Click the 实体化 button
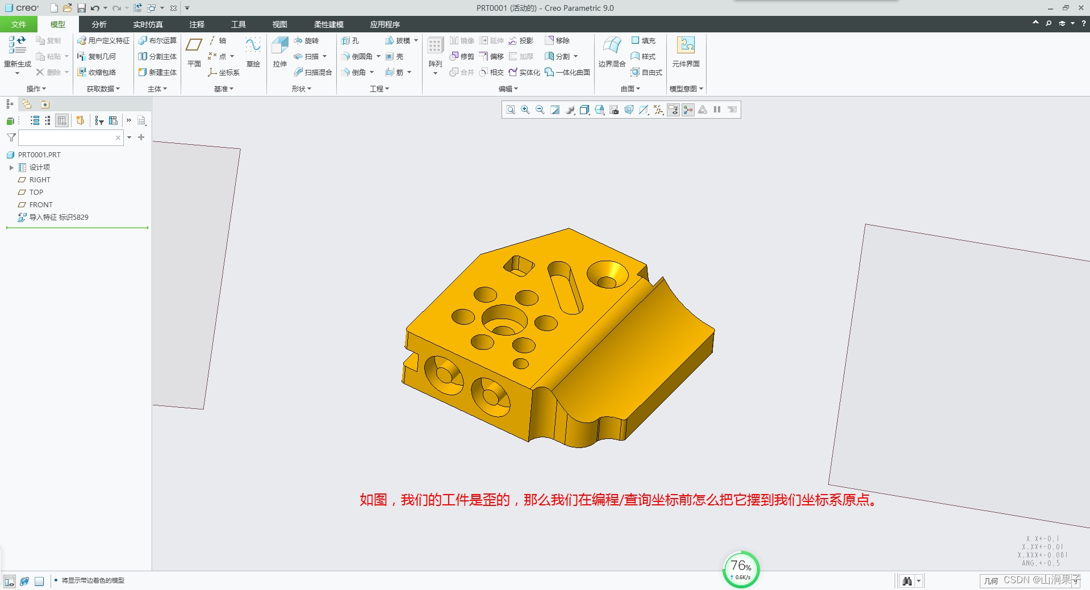The height and width of the screenshot is (590, 1090). [x=524, y=72]
